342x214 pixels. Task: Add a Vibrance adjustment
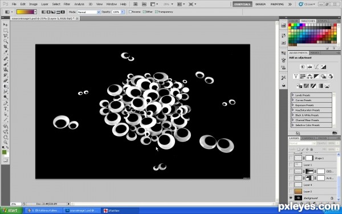296,76
